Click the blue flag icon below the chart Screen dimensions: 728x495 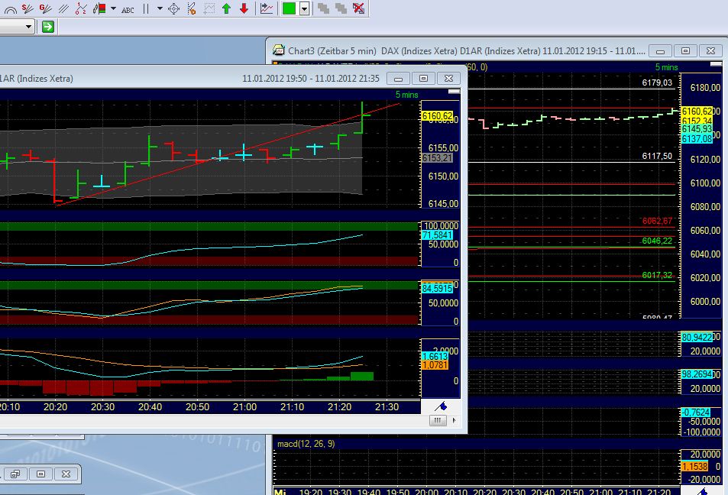[x=441, y=406]
